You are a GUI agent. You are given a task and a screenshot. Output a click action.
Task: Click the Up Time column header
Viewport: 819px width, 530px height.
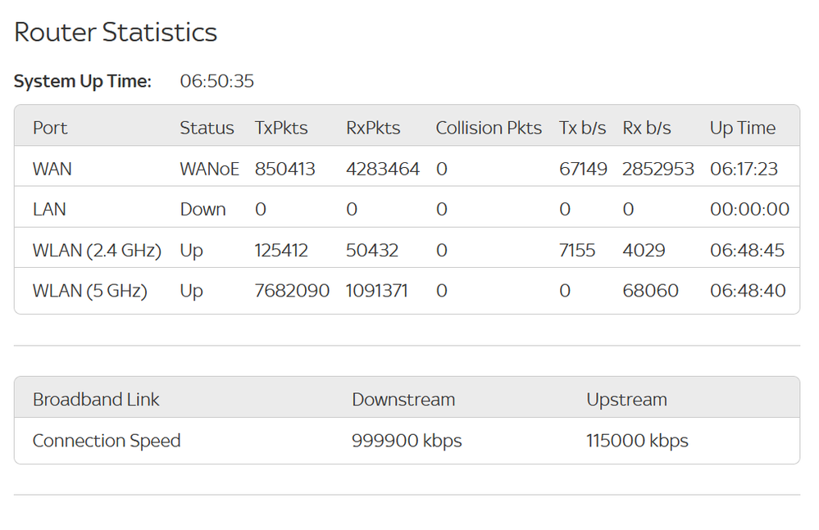[742, 128]
